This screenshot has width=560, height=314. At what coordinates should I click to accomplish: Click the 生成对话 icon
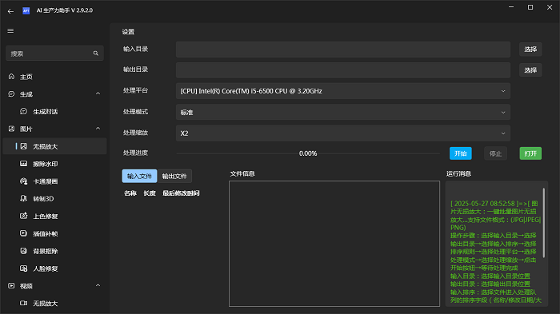tap(23, 111)
